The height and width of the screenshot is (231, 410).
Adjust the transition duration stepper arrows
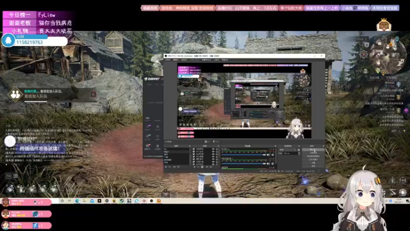click(x=299, y=153)
